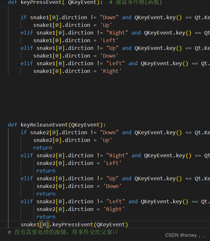Click the return after snake2 'Down' assignment
The image size is (210, 241).
(x=46, y=194)
